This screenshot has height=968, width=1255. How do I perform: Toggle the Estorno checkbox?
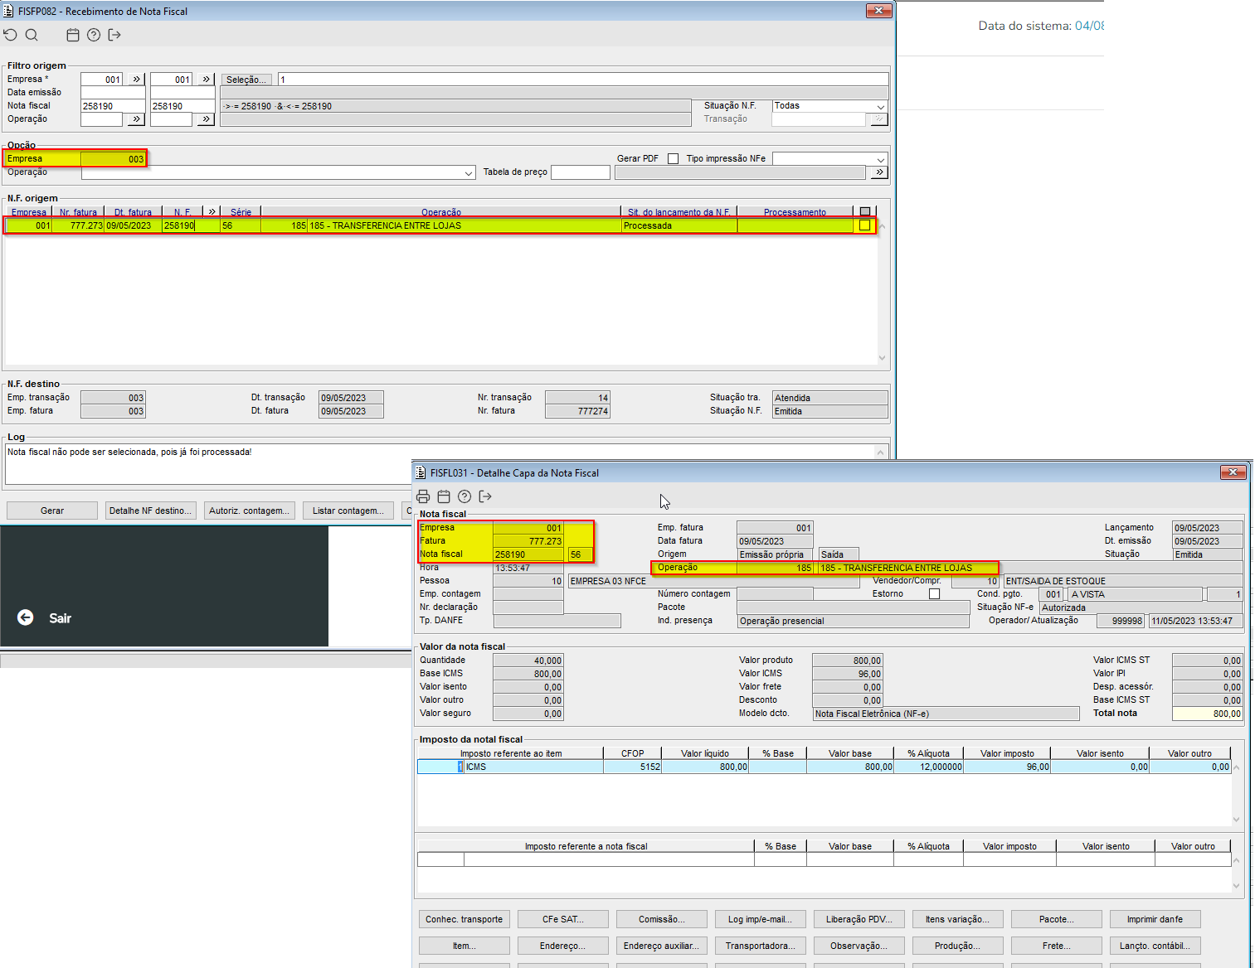tap(935, 594)
